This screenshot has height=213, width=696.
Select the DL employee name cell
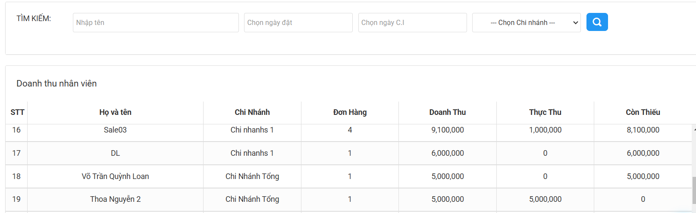[x=115, y=153]
